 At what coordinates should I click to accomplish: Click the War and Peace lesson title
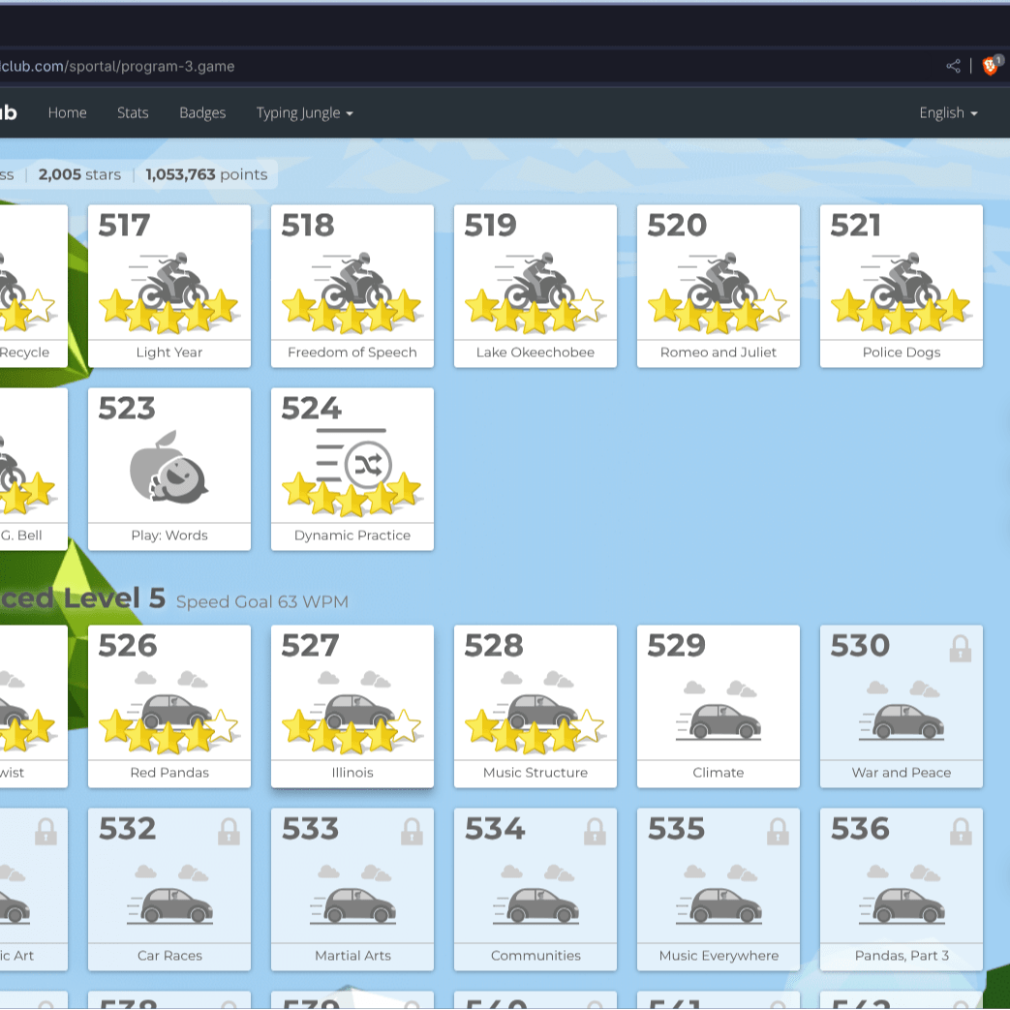pyautogui.click(x=902, y=773)
